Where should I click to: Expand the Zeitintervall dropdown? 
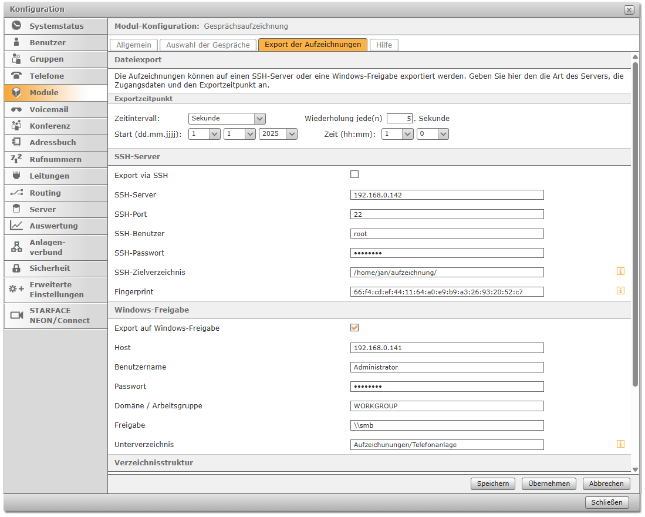pos(227,119)
